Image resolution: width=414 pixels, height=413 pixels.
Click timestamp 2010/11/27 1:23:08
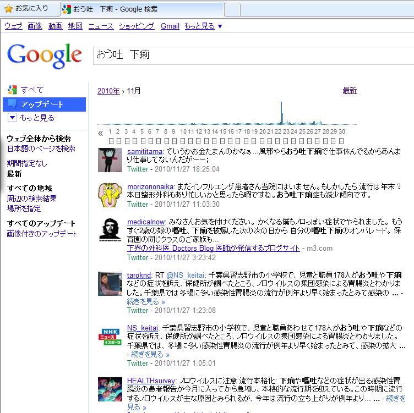(185, 310)
